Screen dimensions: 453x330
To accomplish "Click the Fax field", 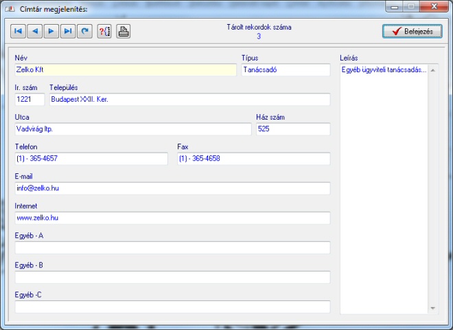I will click(x=254, y=159).
